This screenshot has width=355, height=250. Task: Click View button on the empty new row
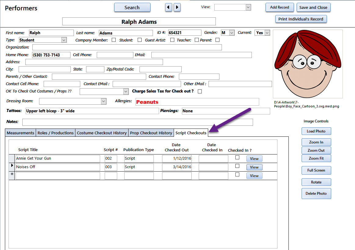(254, 176)
